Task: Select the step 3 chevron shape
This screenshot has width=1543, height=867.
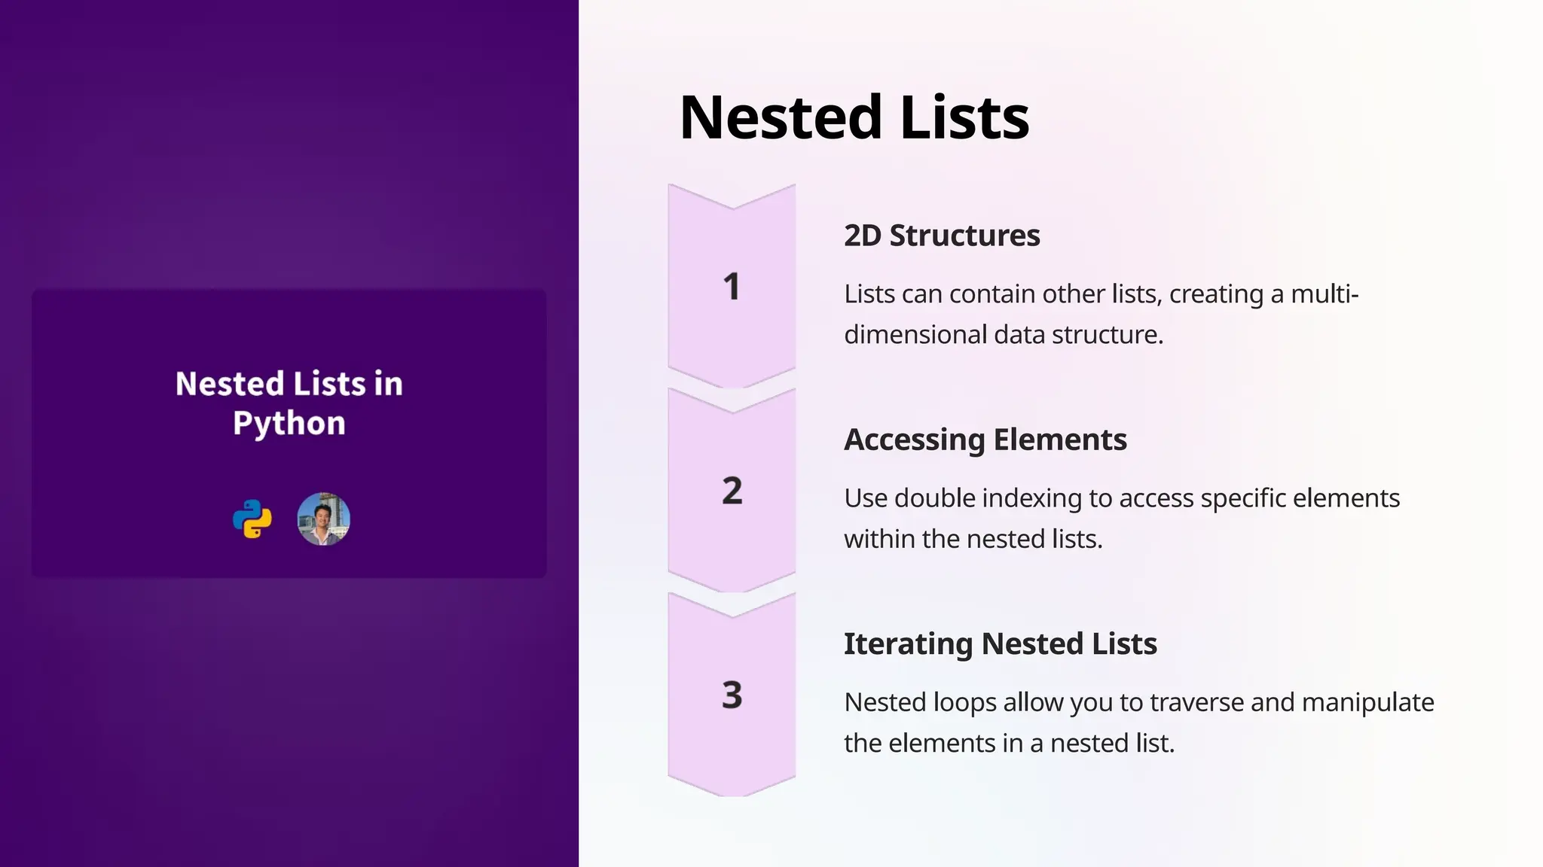Action: click(x=732, y=695)
